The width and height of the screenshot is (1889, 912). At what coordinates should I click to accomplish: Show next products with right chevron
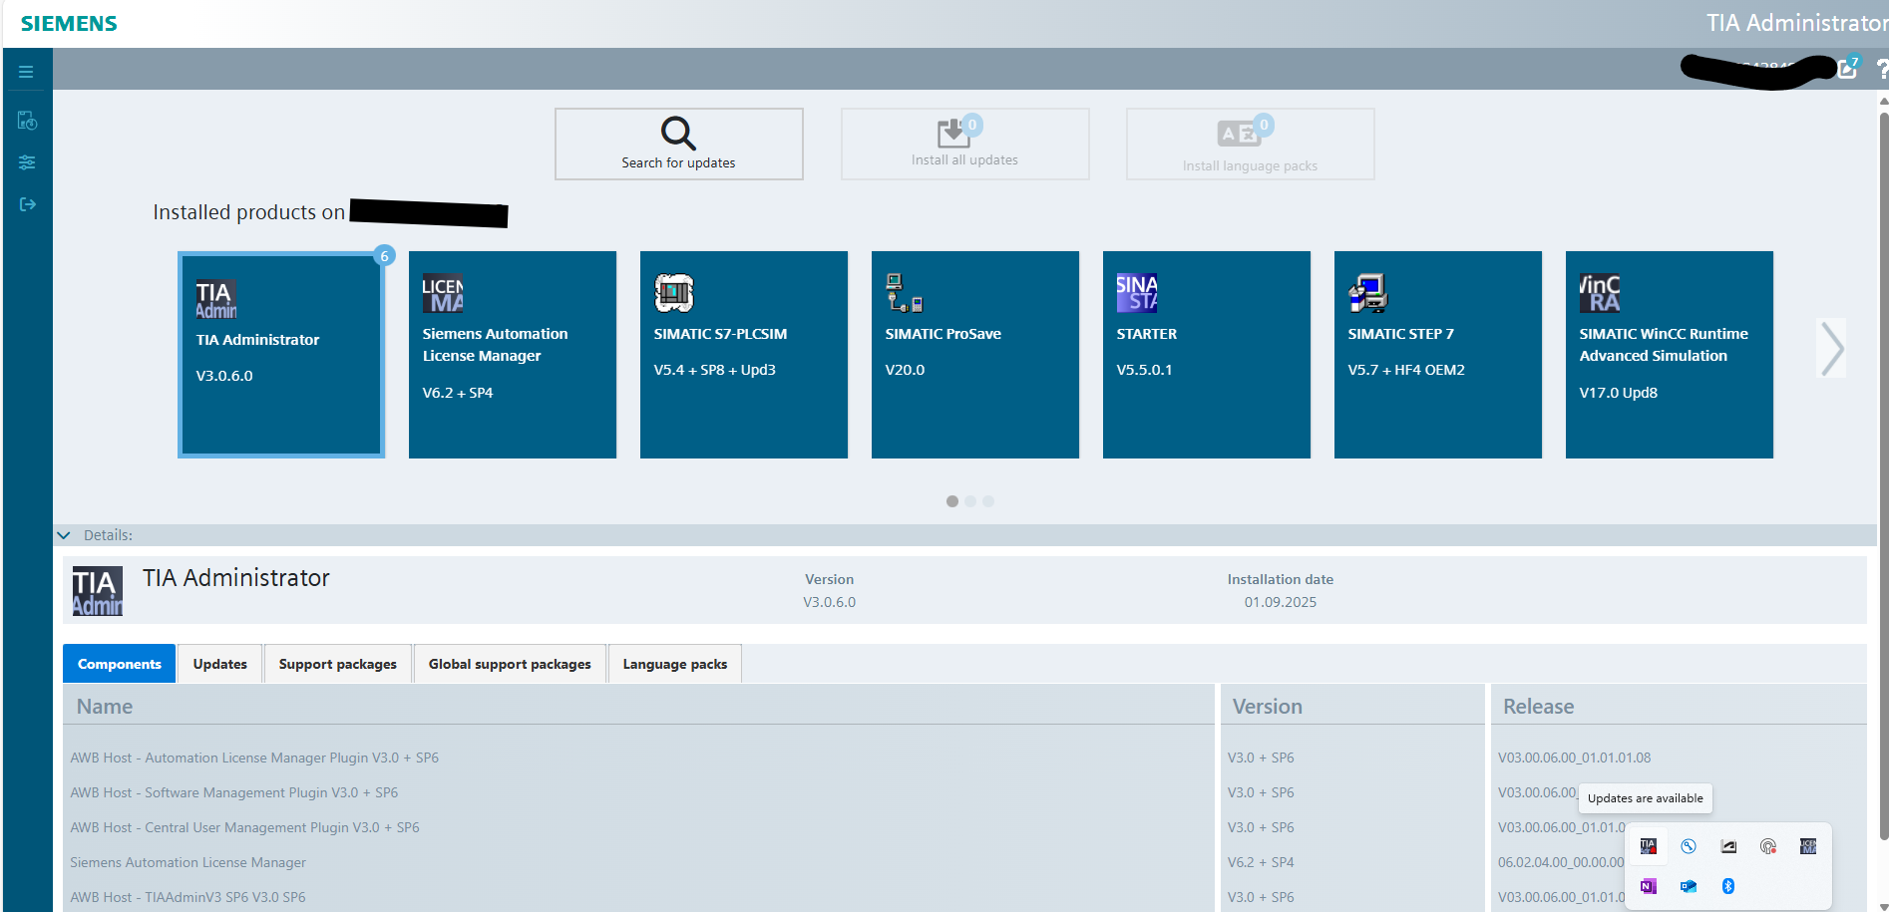coord(1832,348)
